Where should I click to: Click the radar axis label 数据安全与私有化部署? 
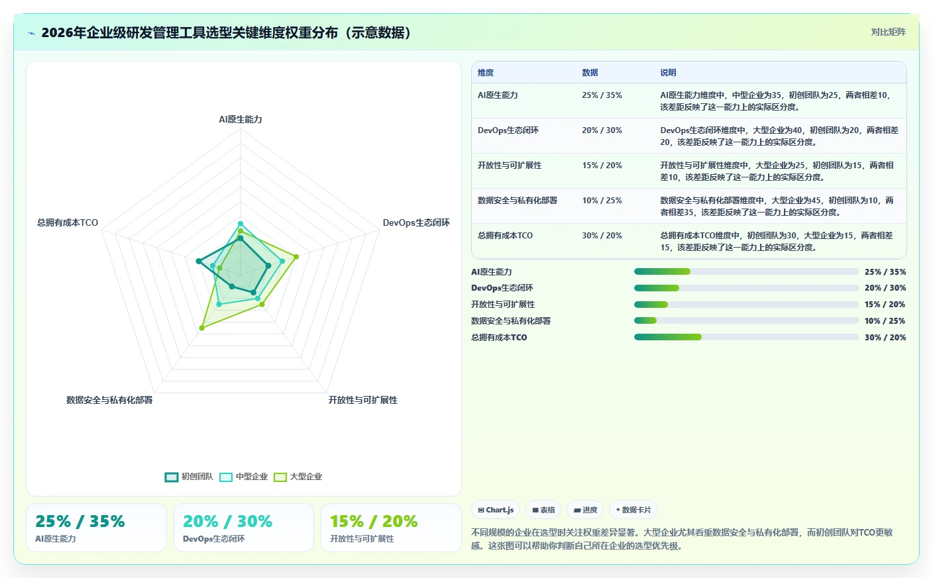(109, 400)
